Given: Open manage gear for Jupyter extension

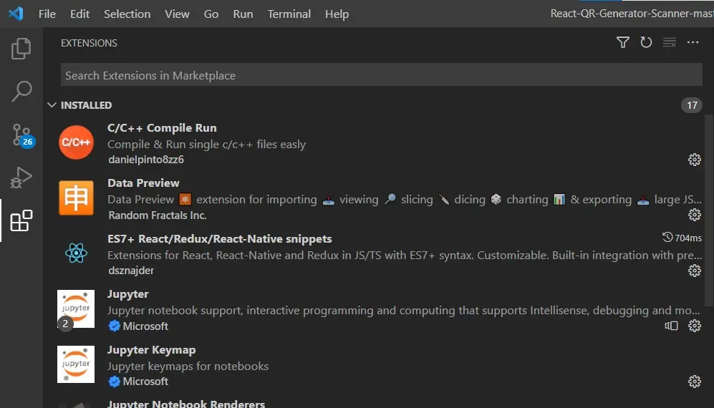Looking at the screenshot, I should (x=695, y=326).
